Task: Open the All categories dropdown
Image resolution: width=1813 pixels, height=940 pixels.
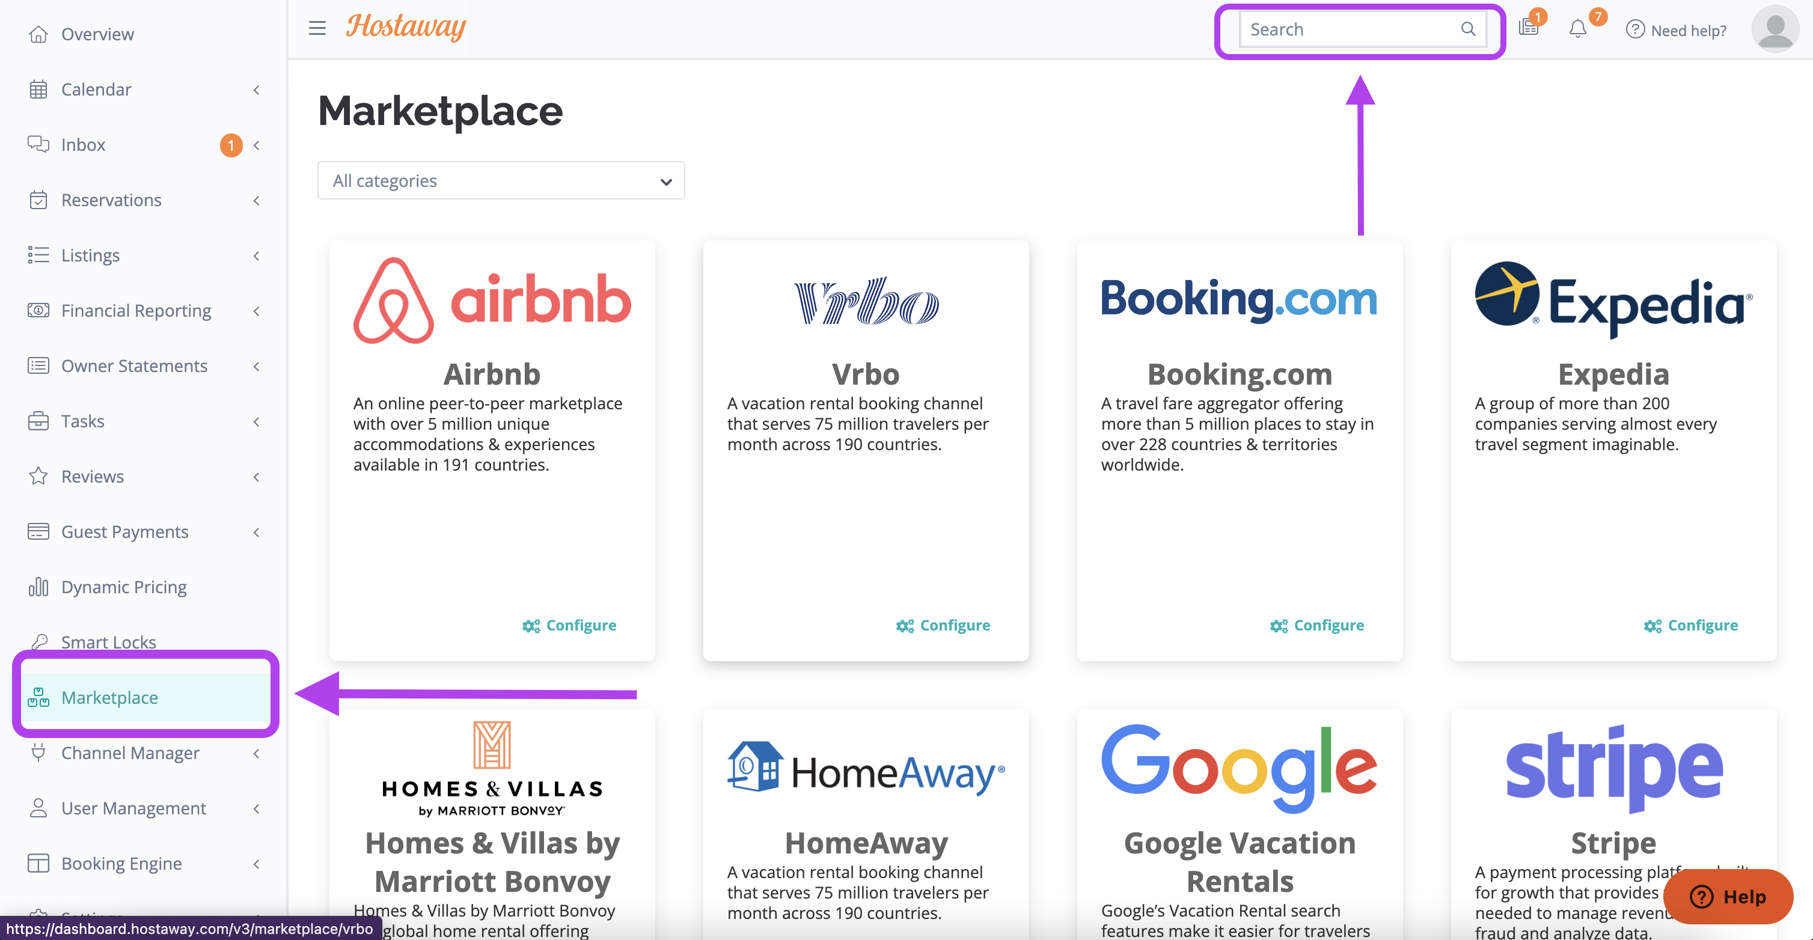Action: click(500, 181)
